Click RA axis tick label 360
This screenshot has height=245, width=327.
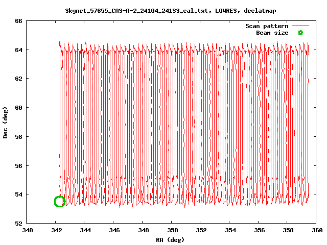pos(317,230)
